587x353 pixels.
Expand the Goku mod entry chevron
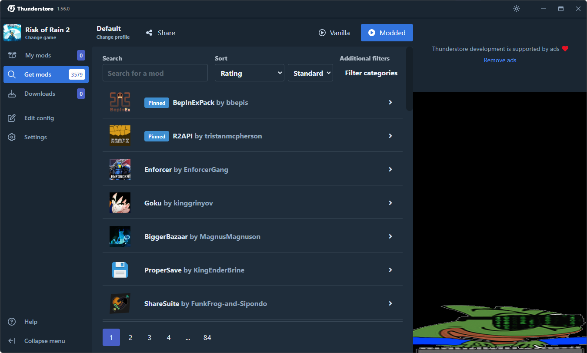(x=390, y=203)
